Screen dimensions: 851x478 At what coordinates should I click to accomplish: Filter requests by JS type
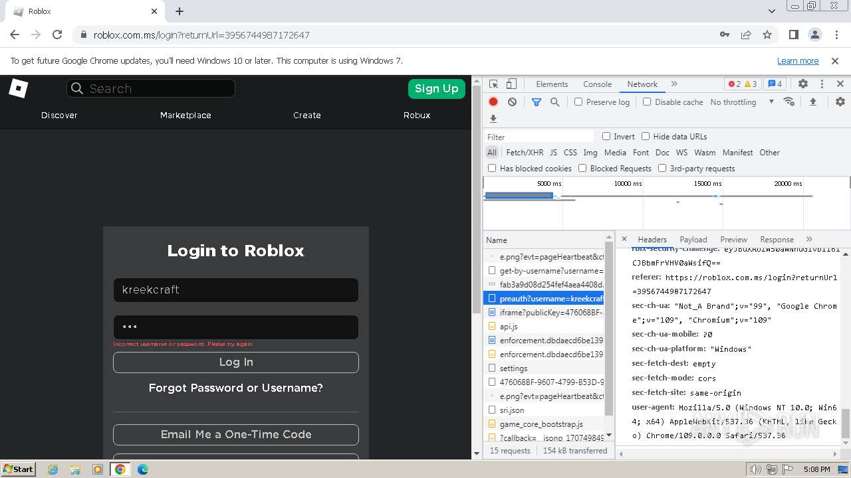(x=553, y=153)
